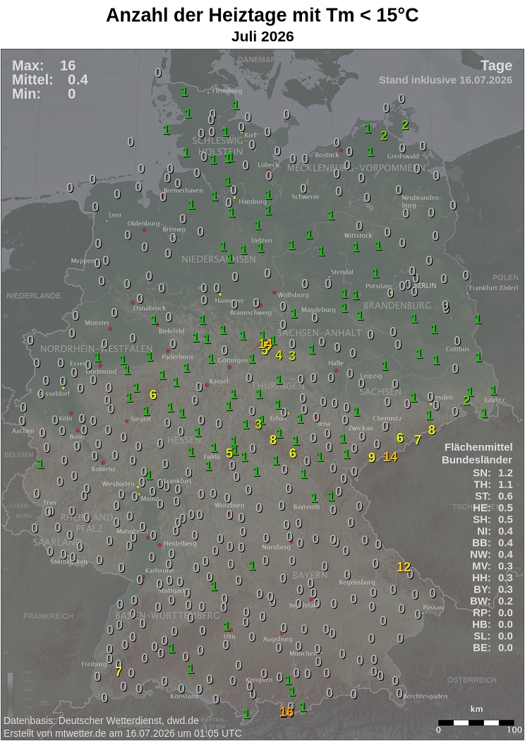This screenshot has height=741, width=525.
Task: Click the kilometer scale bar
Action: pyautogui.click(x=476, y=723)
